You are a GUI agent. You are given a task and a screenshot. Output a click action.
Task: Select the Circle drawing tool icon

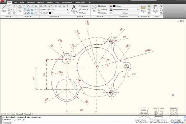(x=9, y=10)
